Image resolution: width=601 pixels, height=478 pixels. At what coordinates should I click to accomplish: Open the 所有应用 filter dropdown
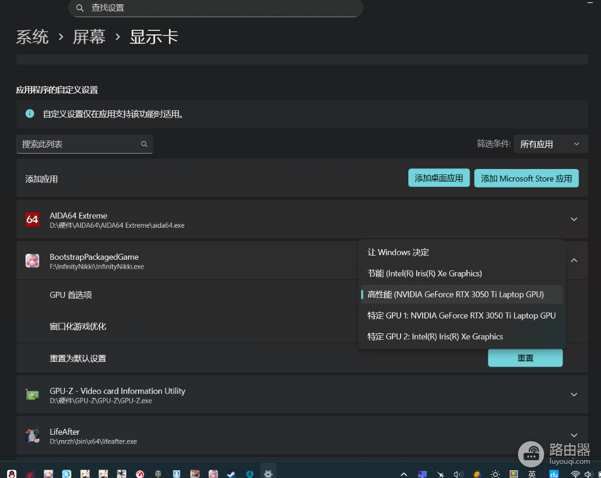(x=551, y=144)
